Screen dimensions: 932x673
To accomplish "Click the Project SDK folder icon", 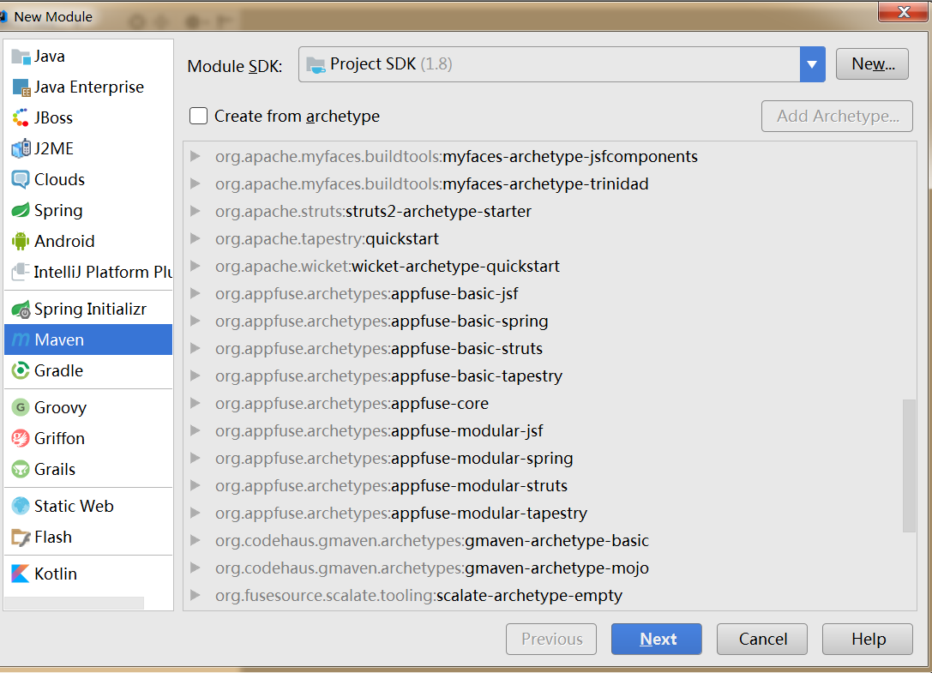I will (x=315, y=65).
